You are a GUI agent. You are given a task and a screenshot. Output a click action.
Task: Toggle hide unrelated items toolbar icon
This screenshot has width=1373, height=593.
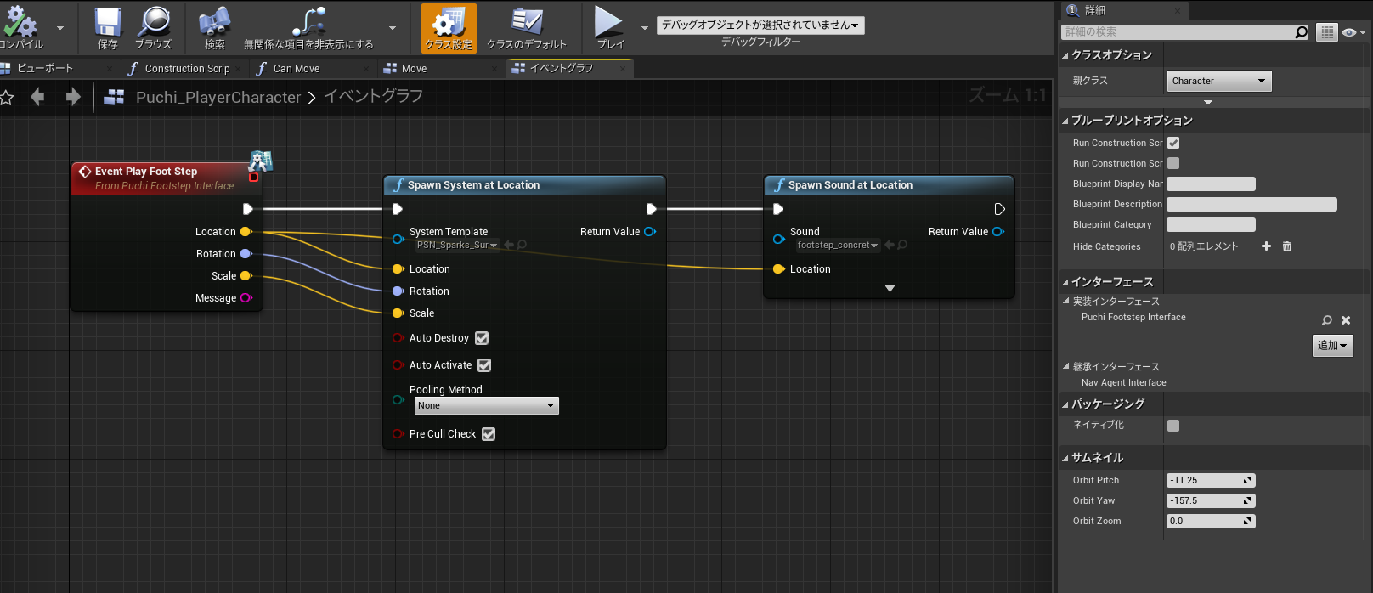click(x=308, y=23)
